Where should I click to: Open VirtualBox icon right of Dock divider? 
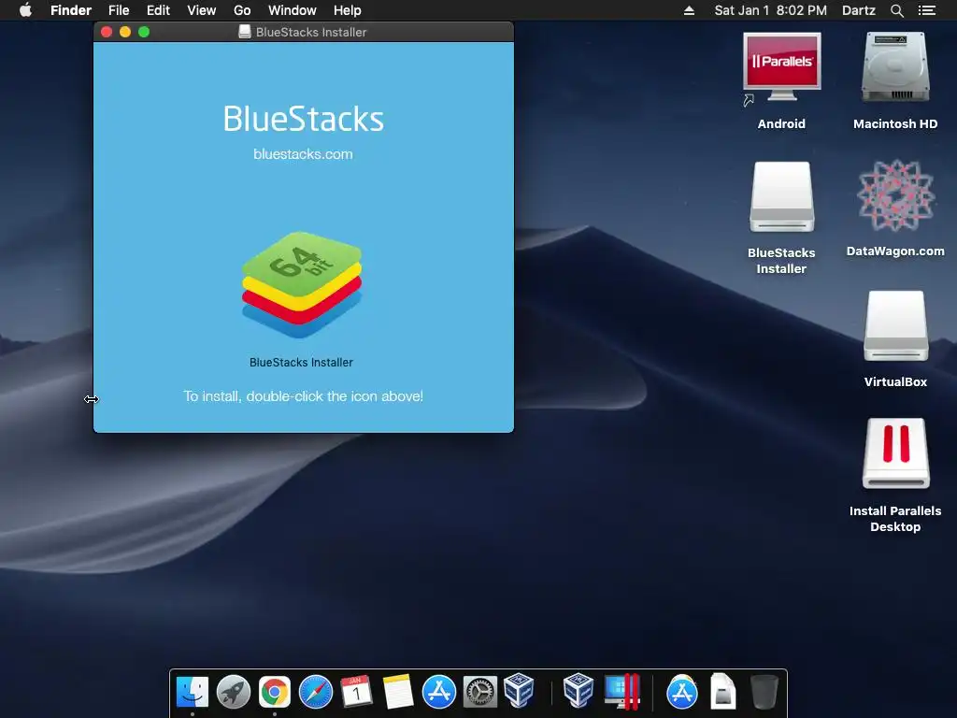(x=578, y=691)
